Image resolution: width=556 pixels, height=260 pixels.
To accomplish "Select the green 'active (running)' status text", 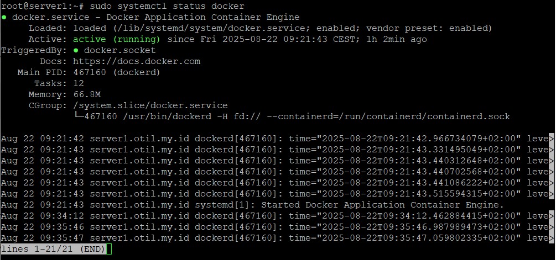I will coord(117,39).
